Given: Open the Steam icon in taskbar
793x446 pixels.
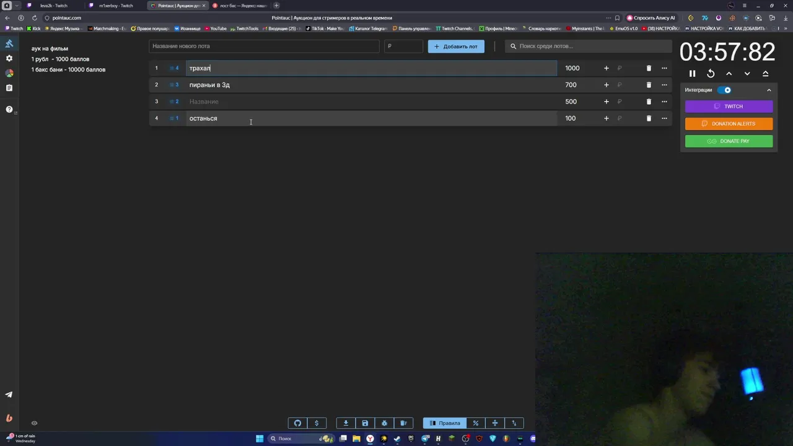Looking at the screenshot, I should [x=397, y=439].
